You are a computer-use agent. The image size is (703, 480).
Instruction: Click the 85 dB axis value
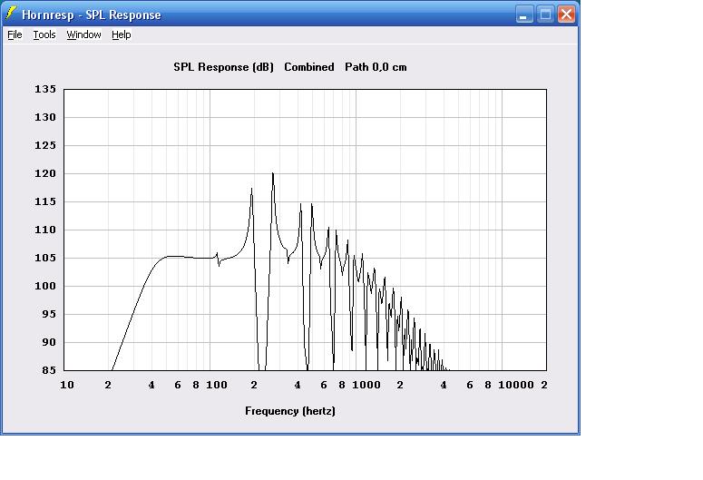coord(49,370)
